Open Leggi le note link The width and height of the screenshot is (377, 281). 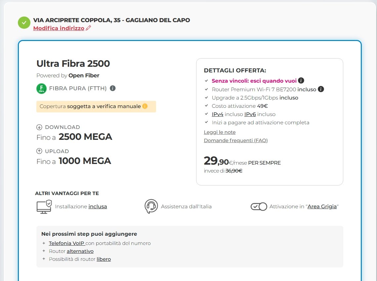point(220,132)
